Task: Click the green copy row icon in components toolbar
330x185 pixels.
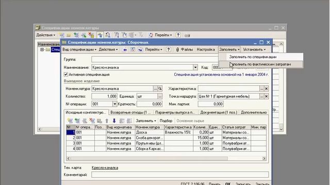Action: coord(77,121)
